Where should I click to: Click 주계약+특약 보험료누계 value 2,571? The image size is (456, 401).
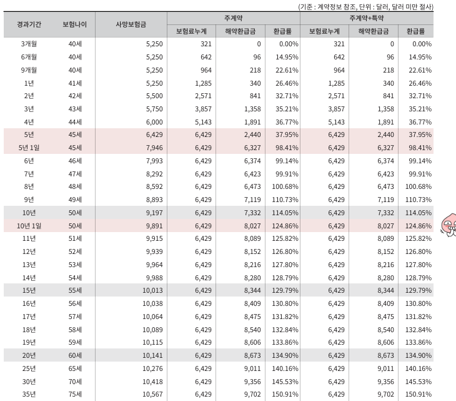point(336,96)
